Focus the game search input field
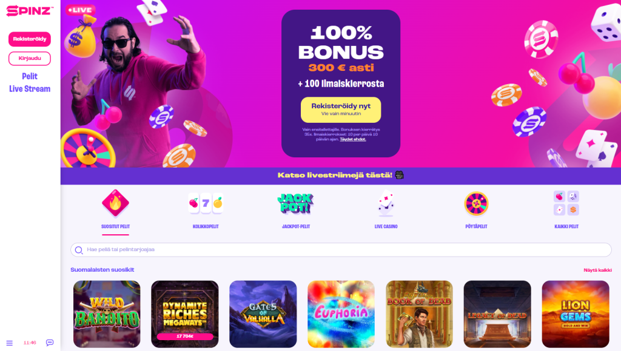The image size is (621, 351). tap(341, 250)
